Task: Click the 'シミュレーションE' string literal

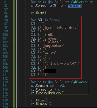Action: 61,64
